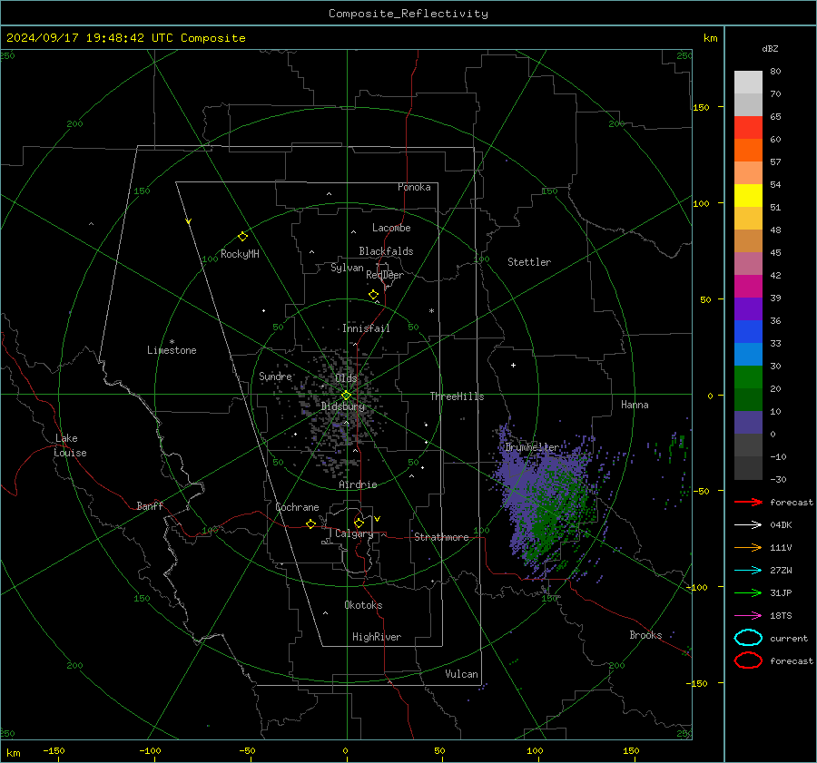The image size is (817, 763).
Task: Click the -30 value in the dBZ scale
Action: click(x=778, y=479)
